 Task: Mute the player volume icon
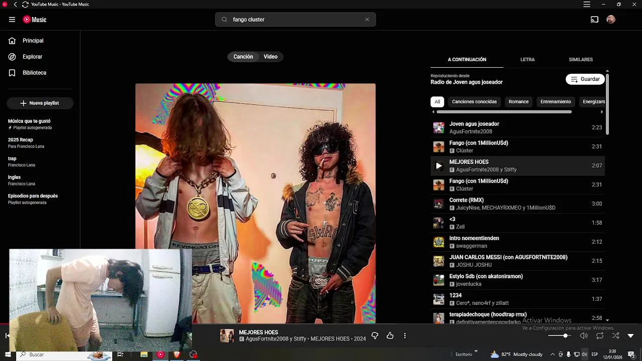pyautogui.click(x=583, y=336)
